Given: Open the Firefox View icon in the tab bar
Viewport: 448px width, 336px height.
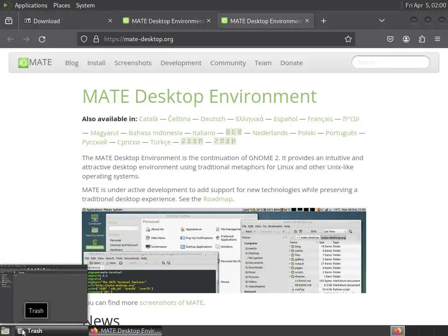Looking at the screenshot, I should coord(9,21).
